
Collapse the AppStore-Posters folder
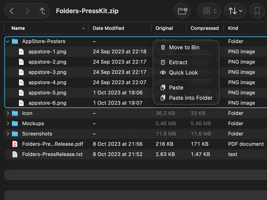[8, 41]
